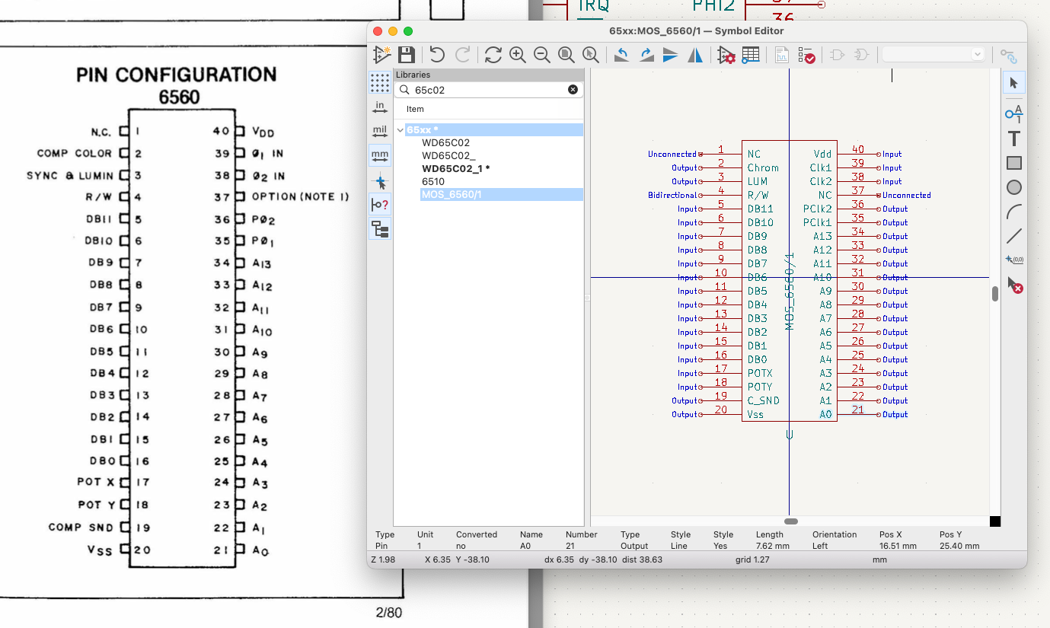Select the Add Text tool
The width and height of the screenshot is (1050, 628).
1013,139
